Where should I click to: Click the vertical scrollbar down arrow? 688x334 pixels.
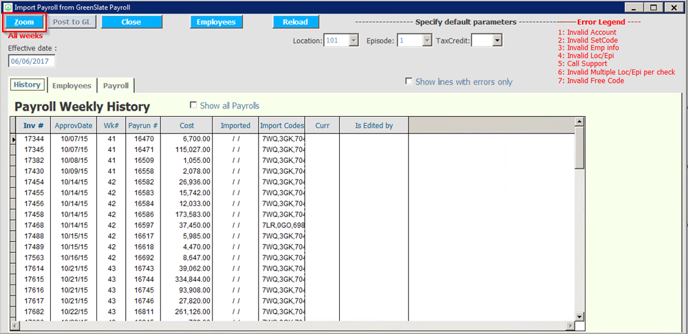coord(579,316)
